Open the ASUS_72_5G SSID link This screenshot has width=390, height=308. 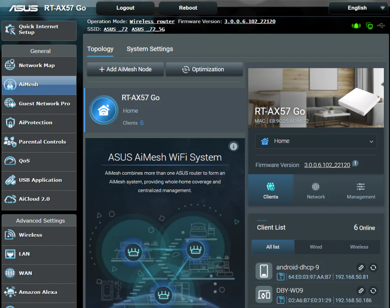coord(148,29)
